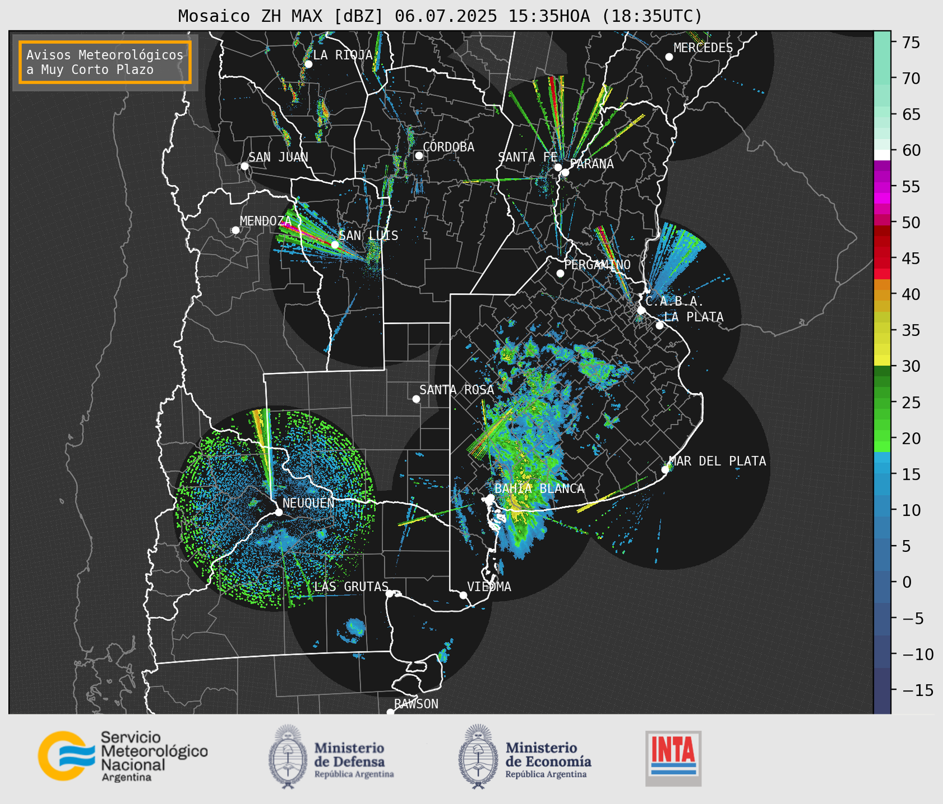
Task: Click the La Plata city marker
Action: 660,325
